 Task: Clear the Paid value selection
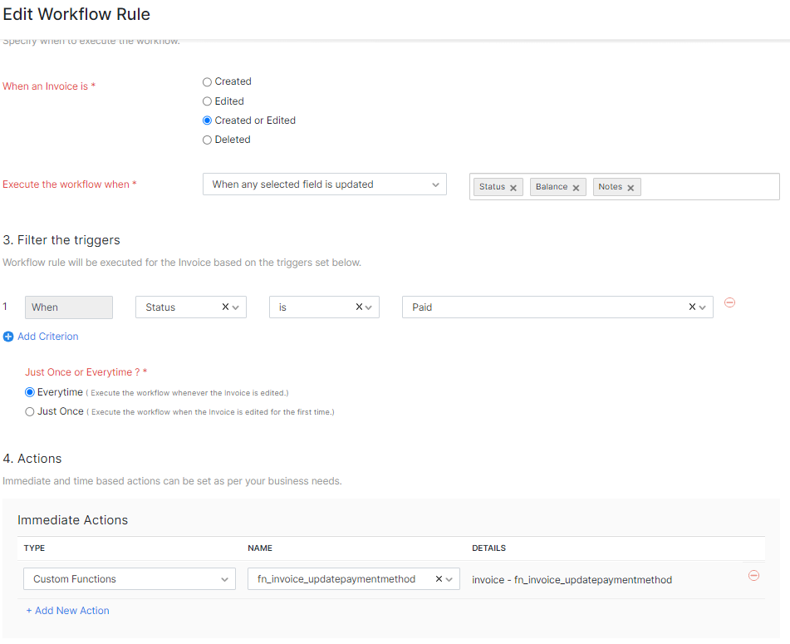692,307
